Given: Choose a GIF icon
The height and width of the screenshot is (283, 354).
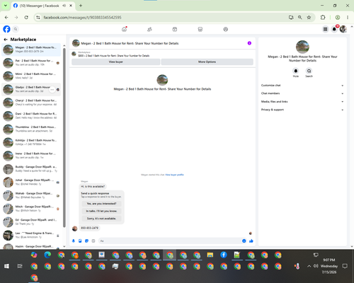Looking at the screenshot, I should pyautogui.click(x=93, y=241).
